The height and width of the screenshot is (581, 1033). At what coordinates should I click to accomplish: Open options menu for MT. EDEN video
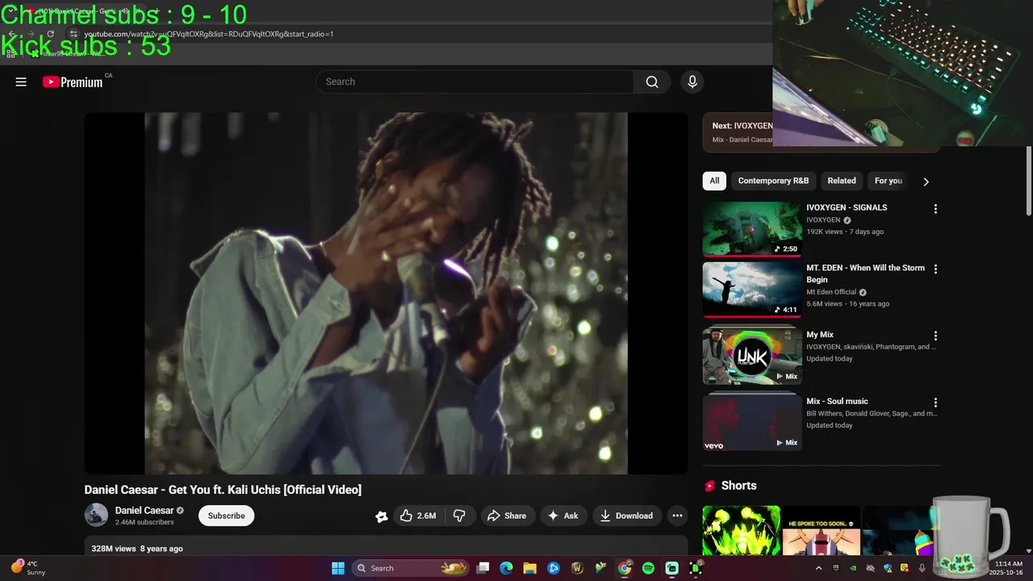[935, 270]
